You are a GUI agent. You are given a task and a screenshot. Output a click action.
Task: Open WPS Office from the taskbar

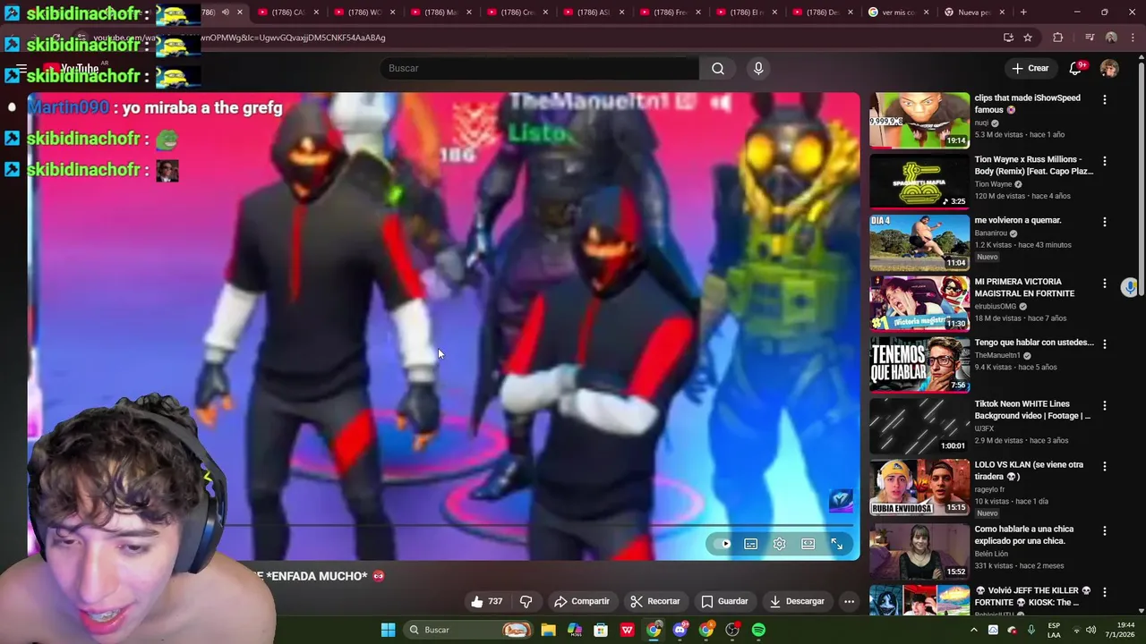[x=627, y=630]
